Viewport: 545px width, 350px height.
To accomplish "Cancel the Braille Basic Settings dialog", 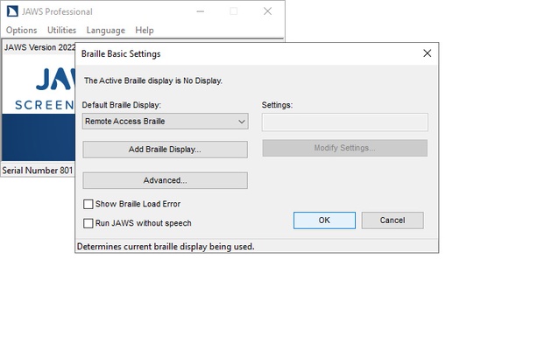I will point(392,220).
